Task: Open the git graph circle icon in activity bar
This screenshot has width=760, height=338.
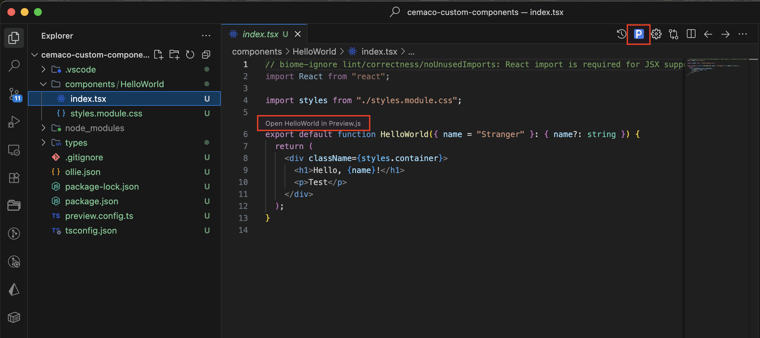Action: coord(14,234)
